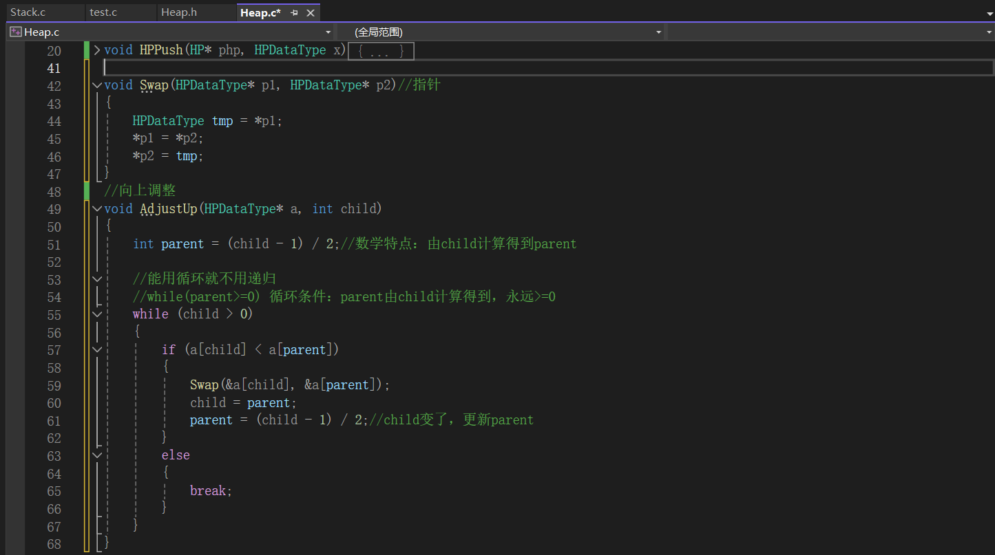Collapse the if block at line 57
Screen dimensions: 995x555
[x=97, y=349]
